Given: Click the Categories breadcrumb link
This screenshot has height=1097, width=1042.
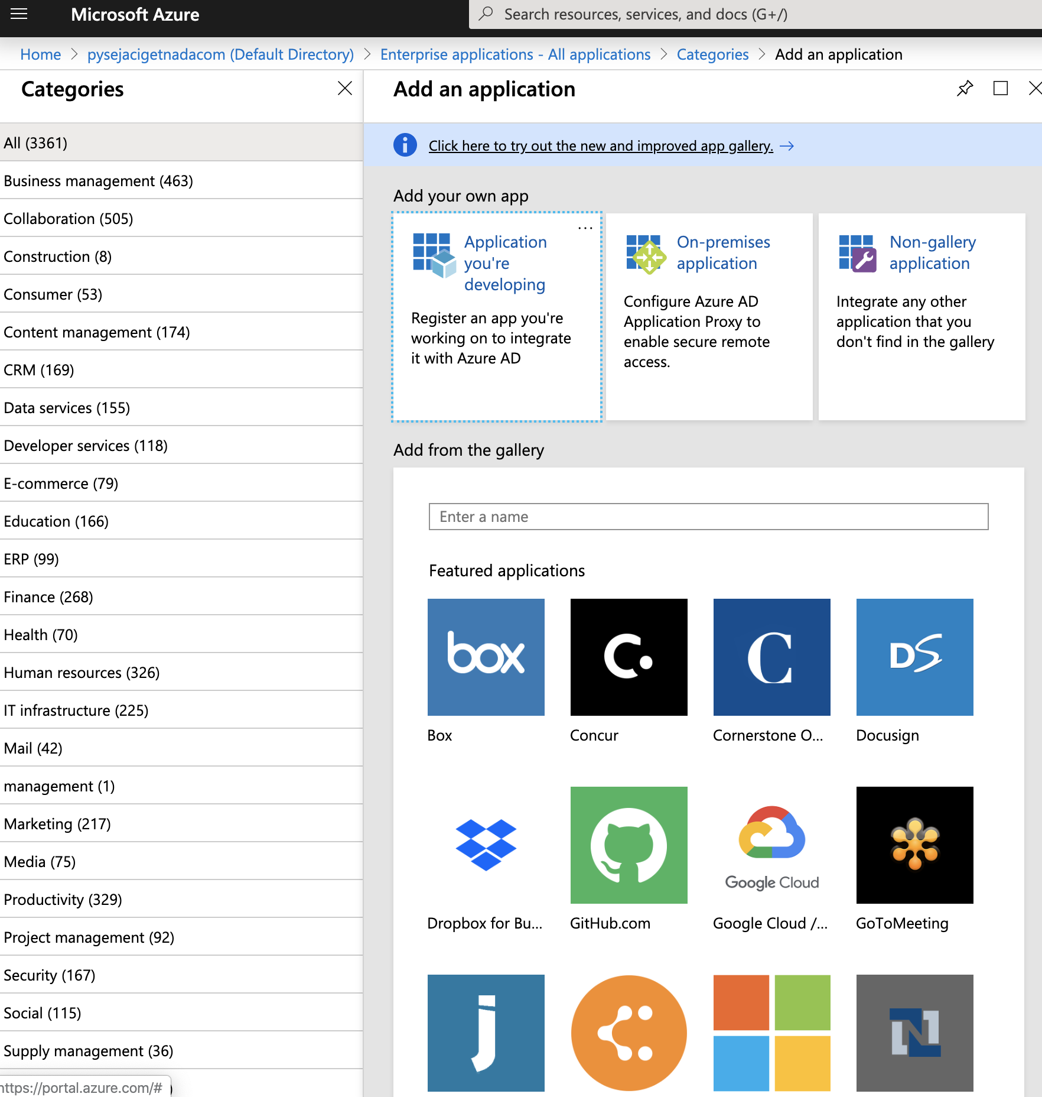Looking at the screenshot, I should pyautogui.click(x=712, y=54).
